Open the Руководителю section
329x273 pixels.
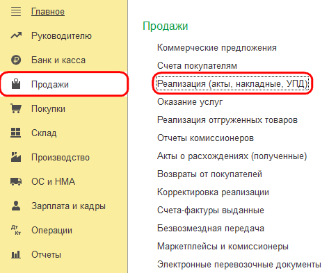point(61,36)
